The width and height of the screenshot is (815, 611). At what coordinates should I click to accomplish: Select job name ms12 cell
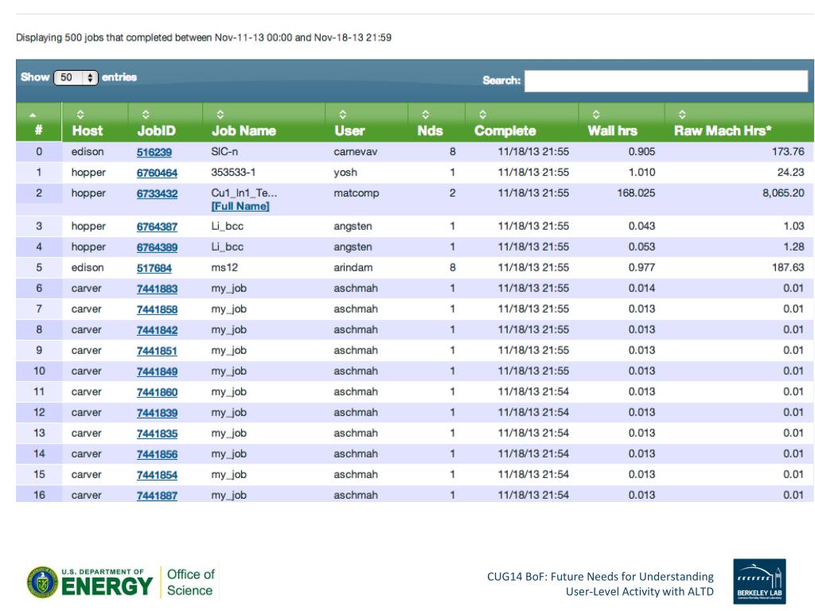coord(224,267)
